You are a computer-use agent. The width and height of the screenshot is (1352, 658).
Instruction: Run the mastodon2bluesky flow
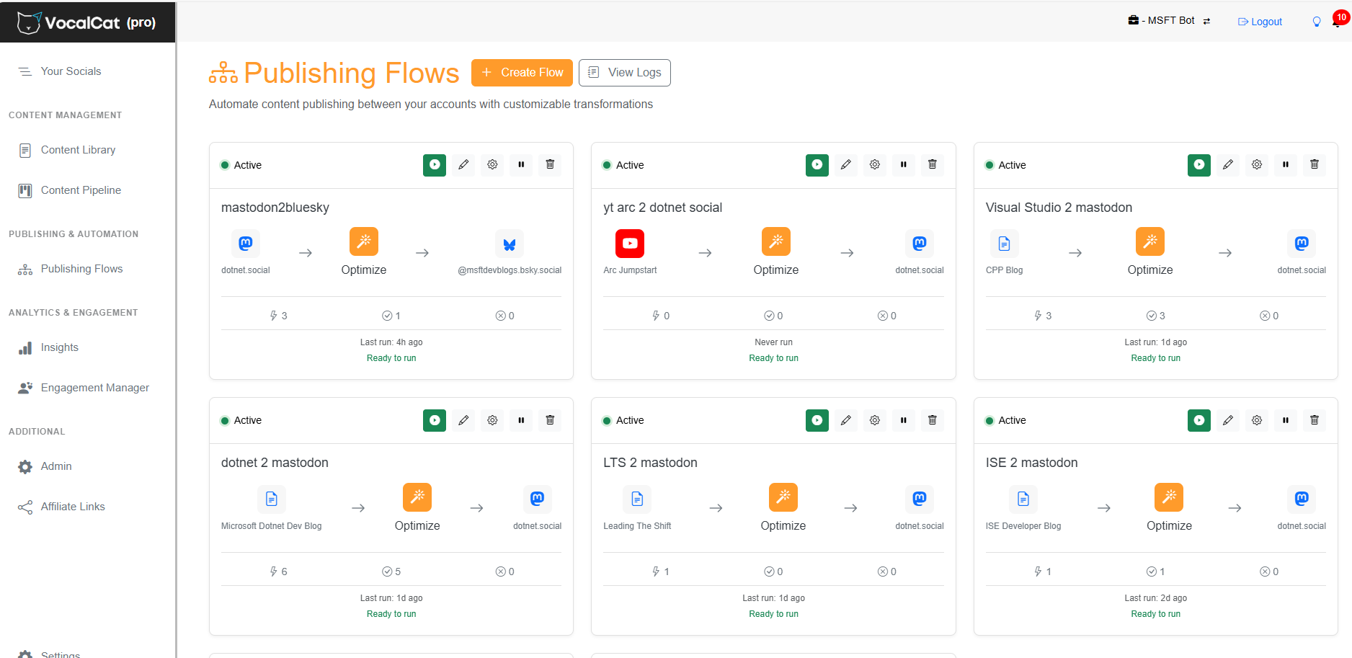pyautogui.click(x=434, y=165)
